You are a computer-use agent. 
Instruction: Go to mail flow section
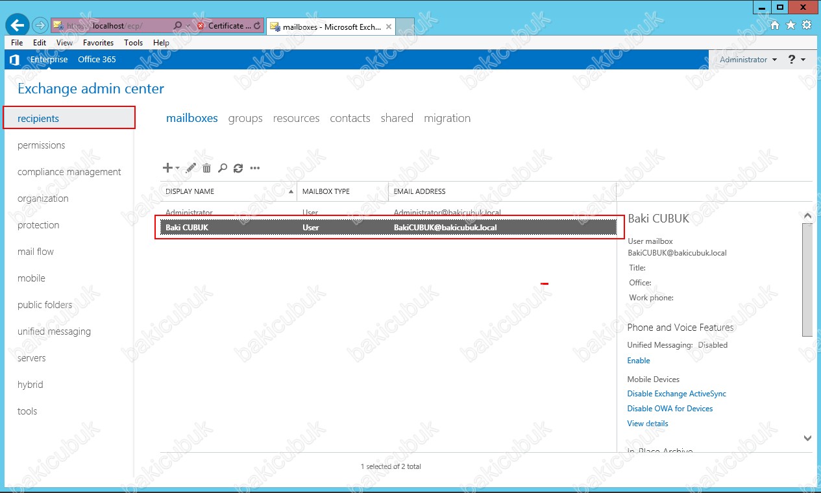pos(36,252)
